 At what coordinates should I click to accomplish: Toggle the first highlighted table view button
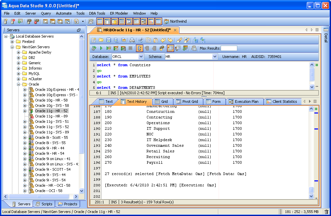click(x=100, y=21)
